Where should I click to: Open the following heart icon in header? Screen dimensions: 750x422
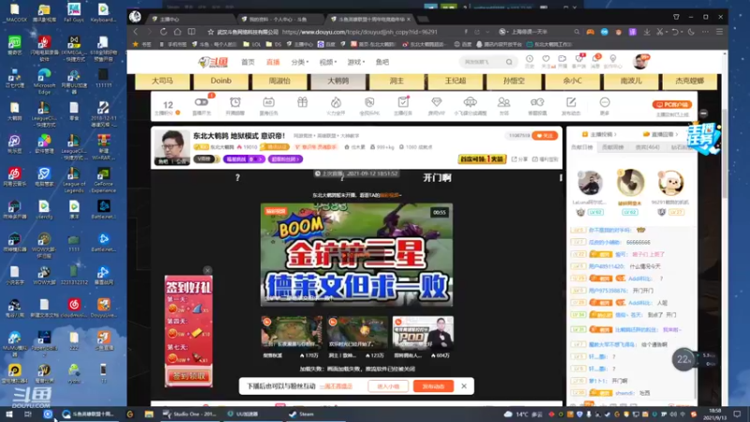546,59
